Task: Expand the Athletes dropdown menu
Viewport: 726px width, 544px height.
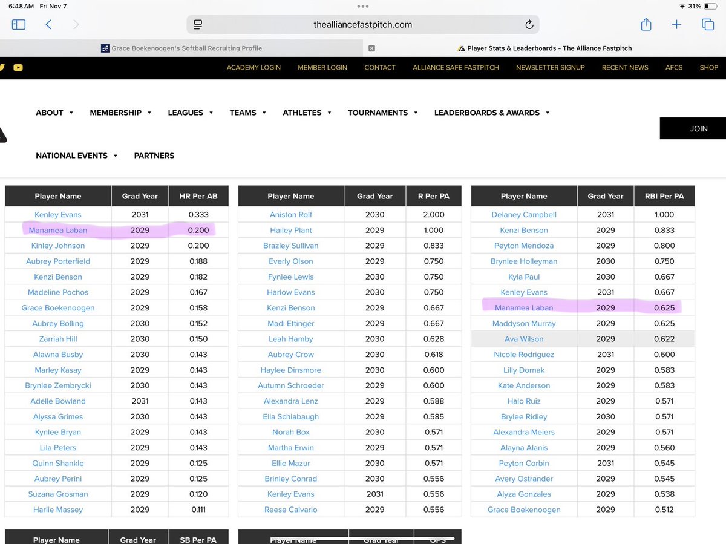Action: [307, 113]
